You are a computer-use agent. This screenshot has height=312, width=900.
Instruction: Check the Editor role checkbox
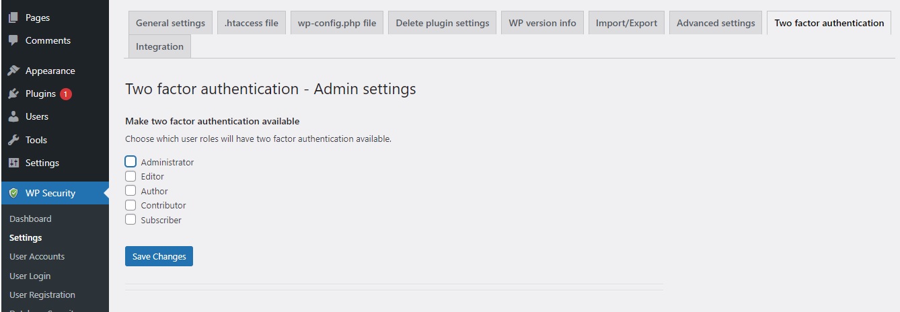(130, 176)
